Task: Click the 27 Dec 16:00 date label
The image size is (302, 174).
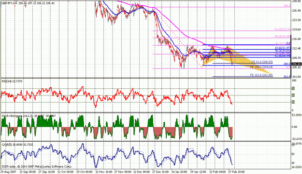Action: (160, 172)
